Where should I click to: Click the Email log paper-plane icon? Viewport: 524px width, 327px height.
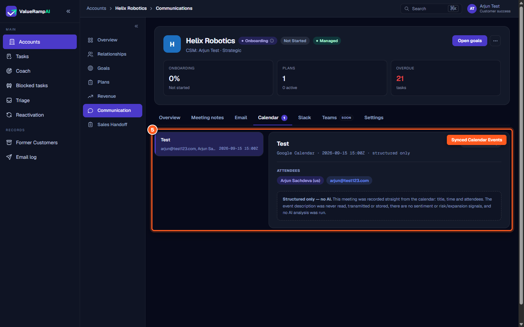pyautogui.click(x=9, y=157)
